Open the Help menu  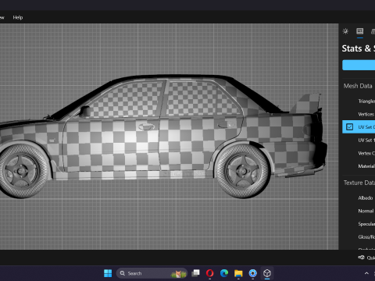click(x=18, y=17)
